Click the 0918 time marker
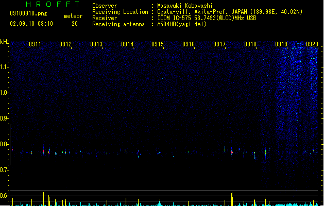Viewport: 324px width, 206px height. pyautogui.click(x=250, y=44)
